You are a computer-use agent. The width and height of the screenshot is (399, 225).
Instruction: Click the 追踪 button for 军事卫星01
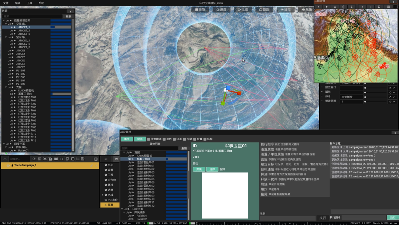pyautogui.click(x=212, y=169)
